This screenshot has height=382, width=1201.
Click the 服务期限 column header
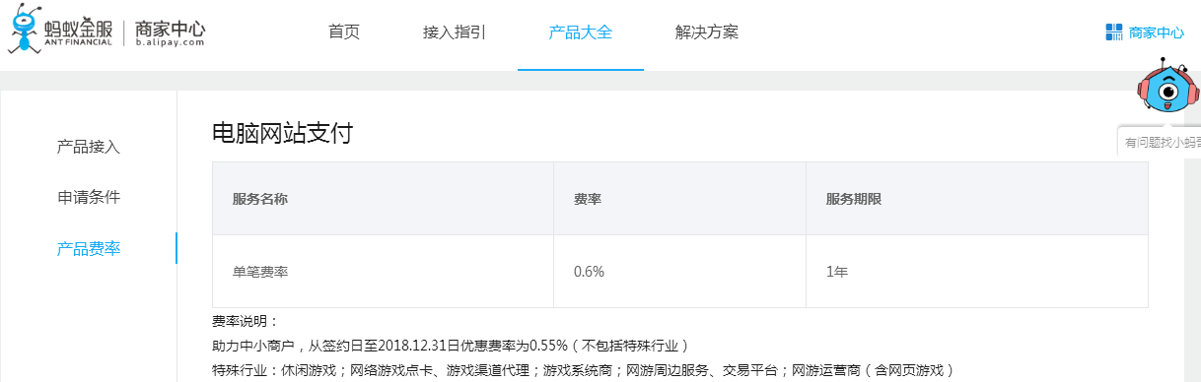(854, 199)
